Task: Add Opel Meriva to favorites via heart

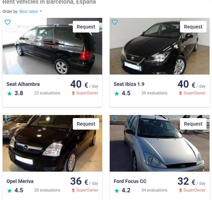Action: click(7, 119)
